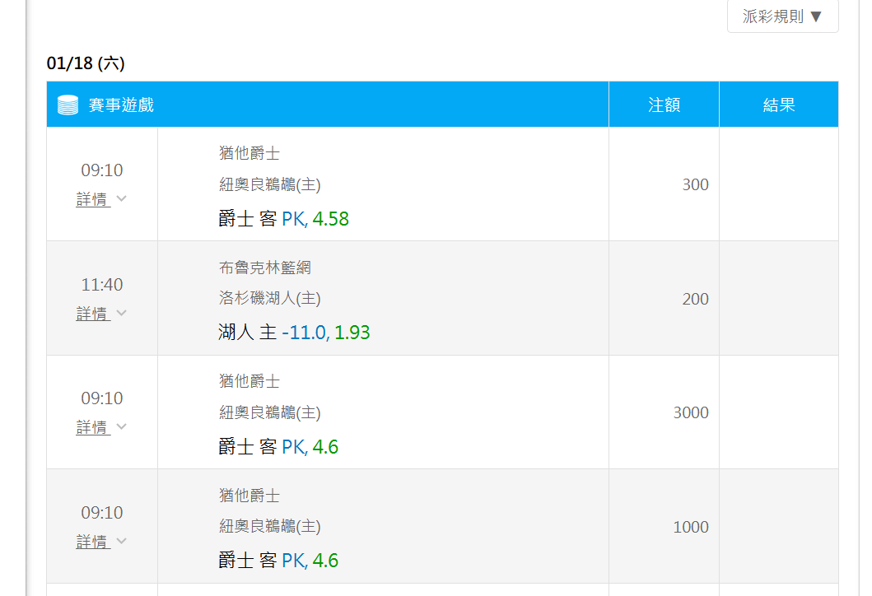This screenshot has width=872, height=596.
Task: Click 紐奧良鵜鶘(主) in the 3000 bet row
Action: [x=270, y=412]
